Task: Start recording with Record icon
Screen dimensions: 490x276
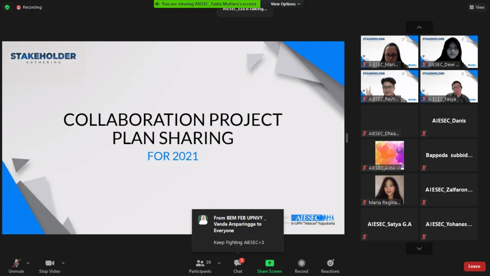Action: click(x=301, y=263)
